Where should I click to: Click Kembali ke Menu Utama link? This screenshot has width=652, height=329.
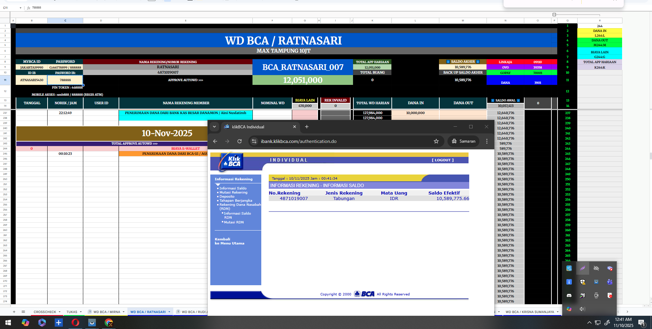coord(229,241)
